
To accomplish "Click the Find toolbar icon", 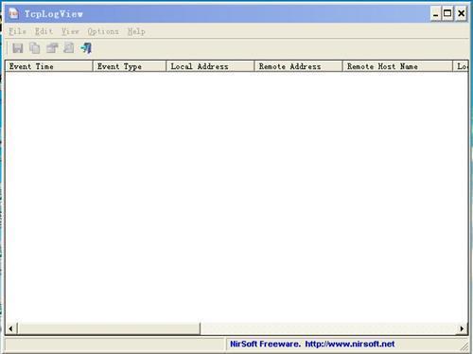I will click(69, 48).
